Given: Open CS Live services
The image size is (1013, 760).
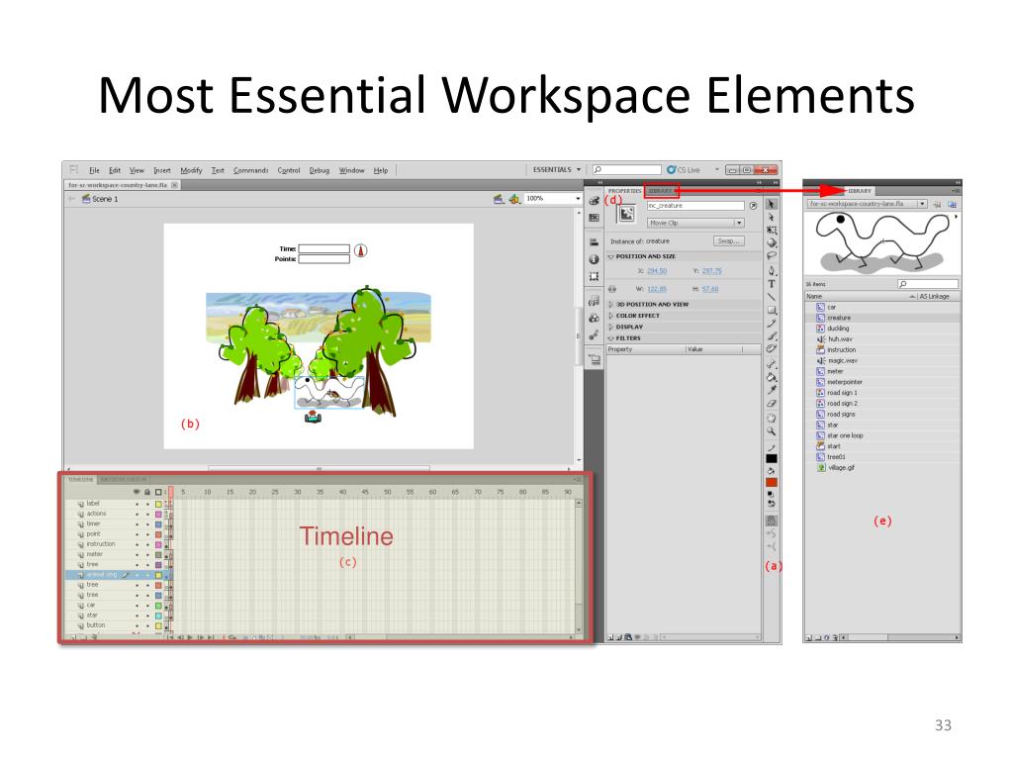Looking at the screenshot, I should (x=684, y=170).
